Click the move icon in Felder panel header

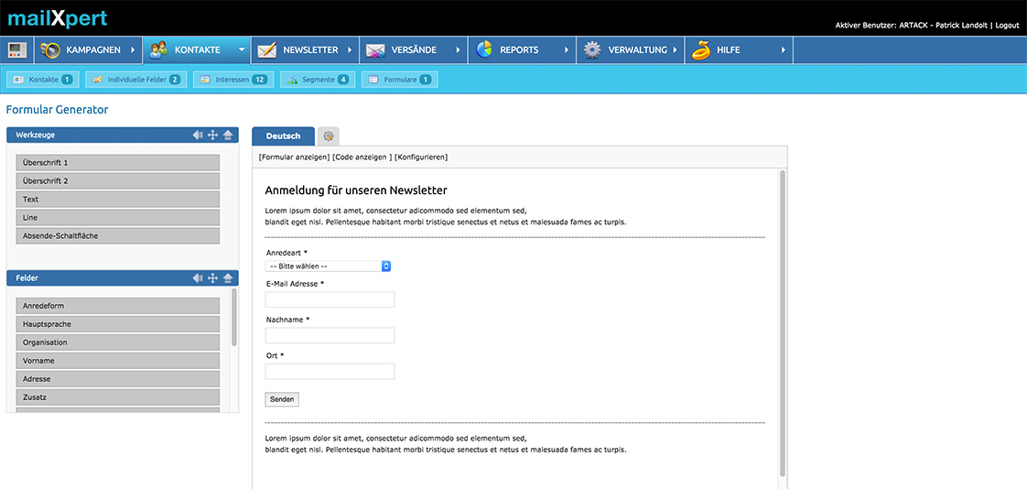point(212,278)
